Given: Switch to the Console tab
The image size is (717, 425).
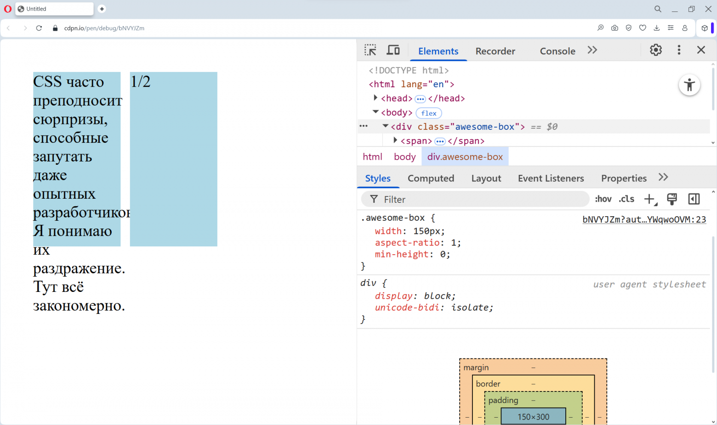Looking at the screenshot, I should click(x=557, y=51).
